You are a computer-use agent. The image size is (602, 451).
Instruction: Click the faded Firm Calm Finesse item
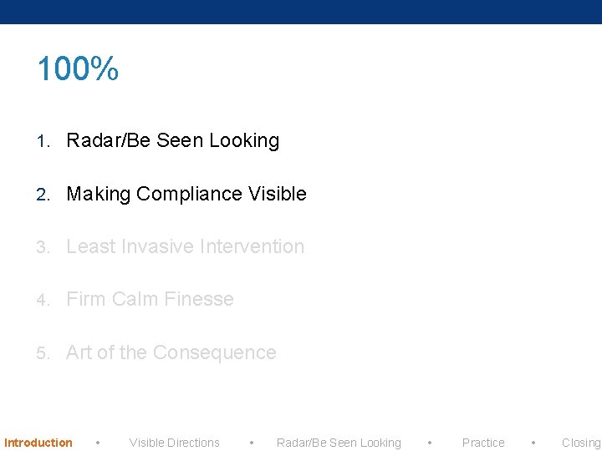(150, 299)
